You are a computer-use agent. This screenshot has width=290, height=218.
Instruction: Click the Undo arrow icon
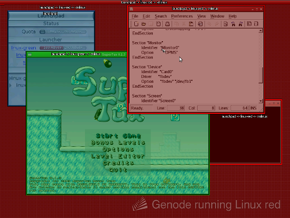[209, 24]
